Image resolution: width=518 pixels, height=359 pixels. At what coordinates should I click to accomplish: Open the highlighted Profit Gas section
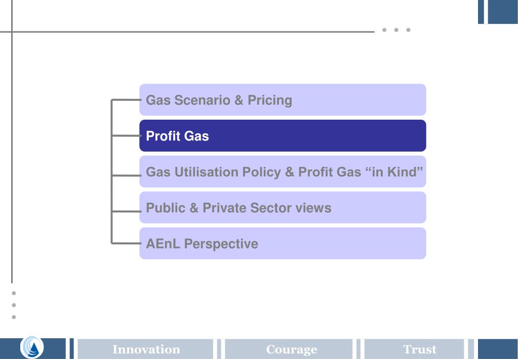pos(283,136)
